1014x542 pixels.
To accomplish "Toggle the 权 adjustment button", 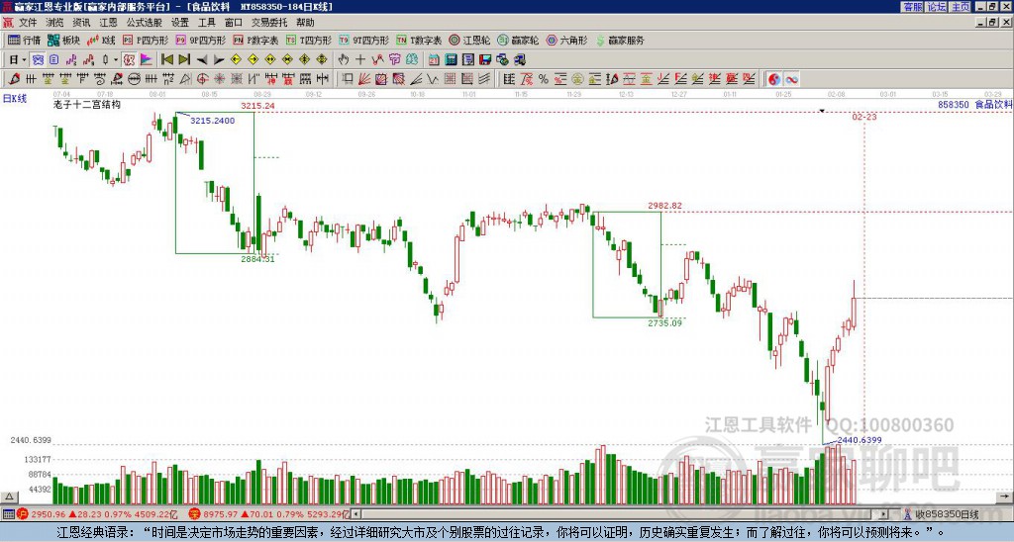I will pyautogui.click(x=129, y=60).
